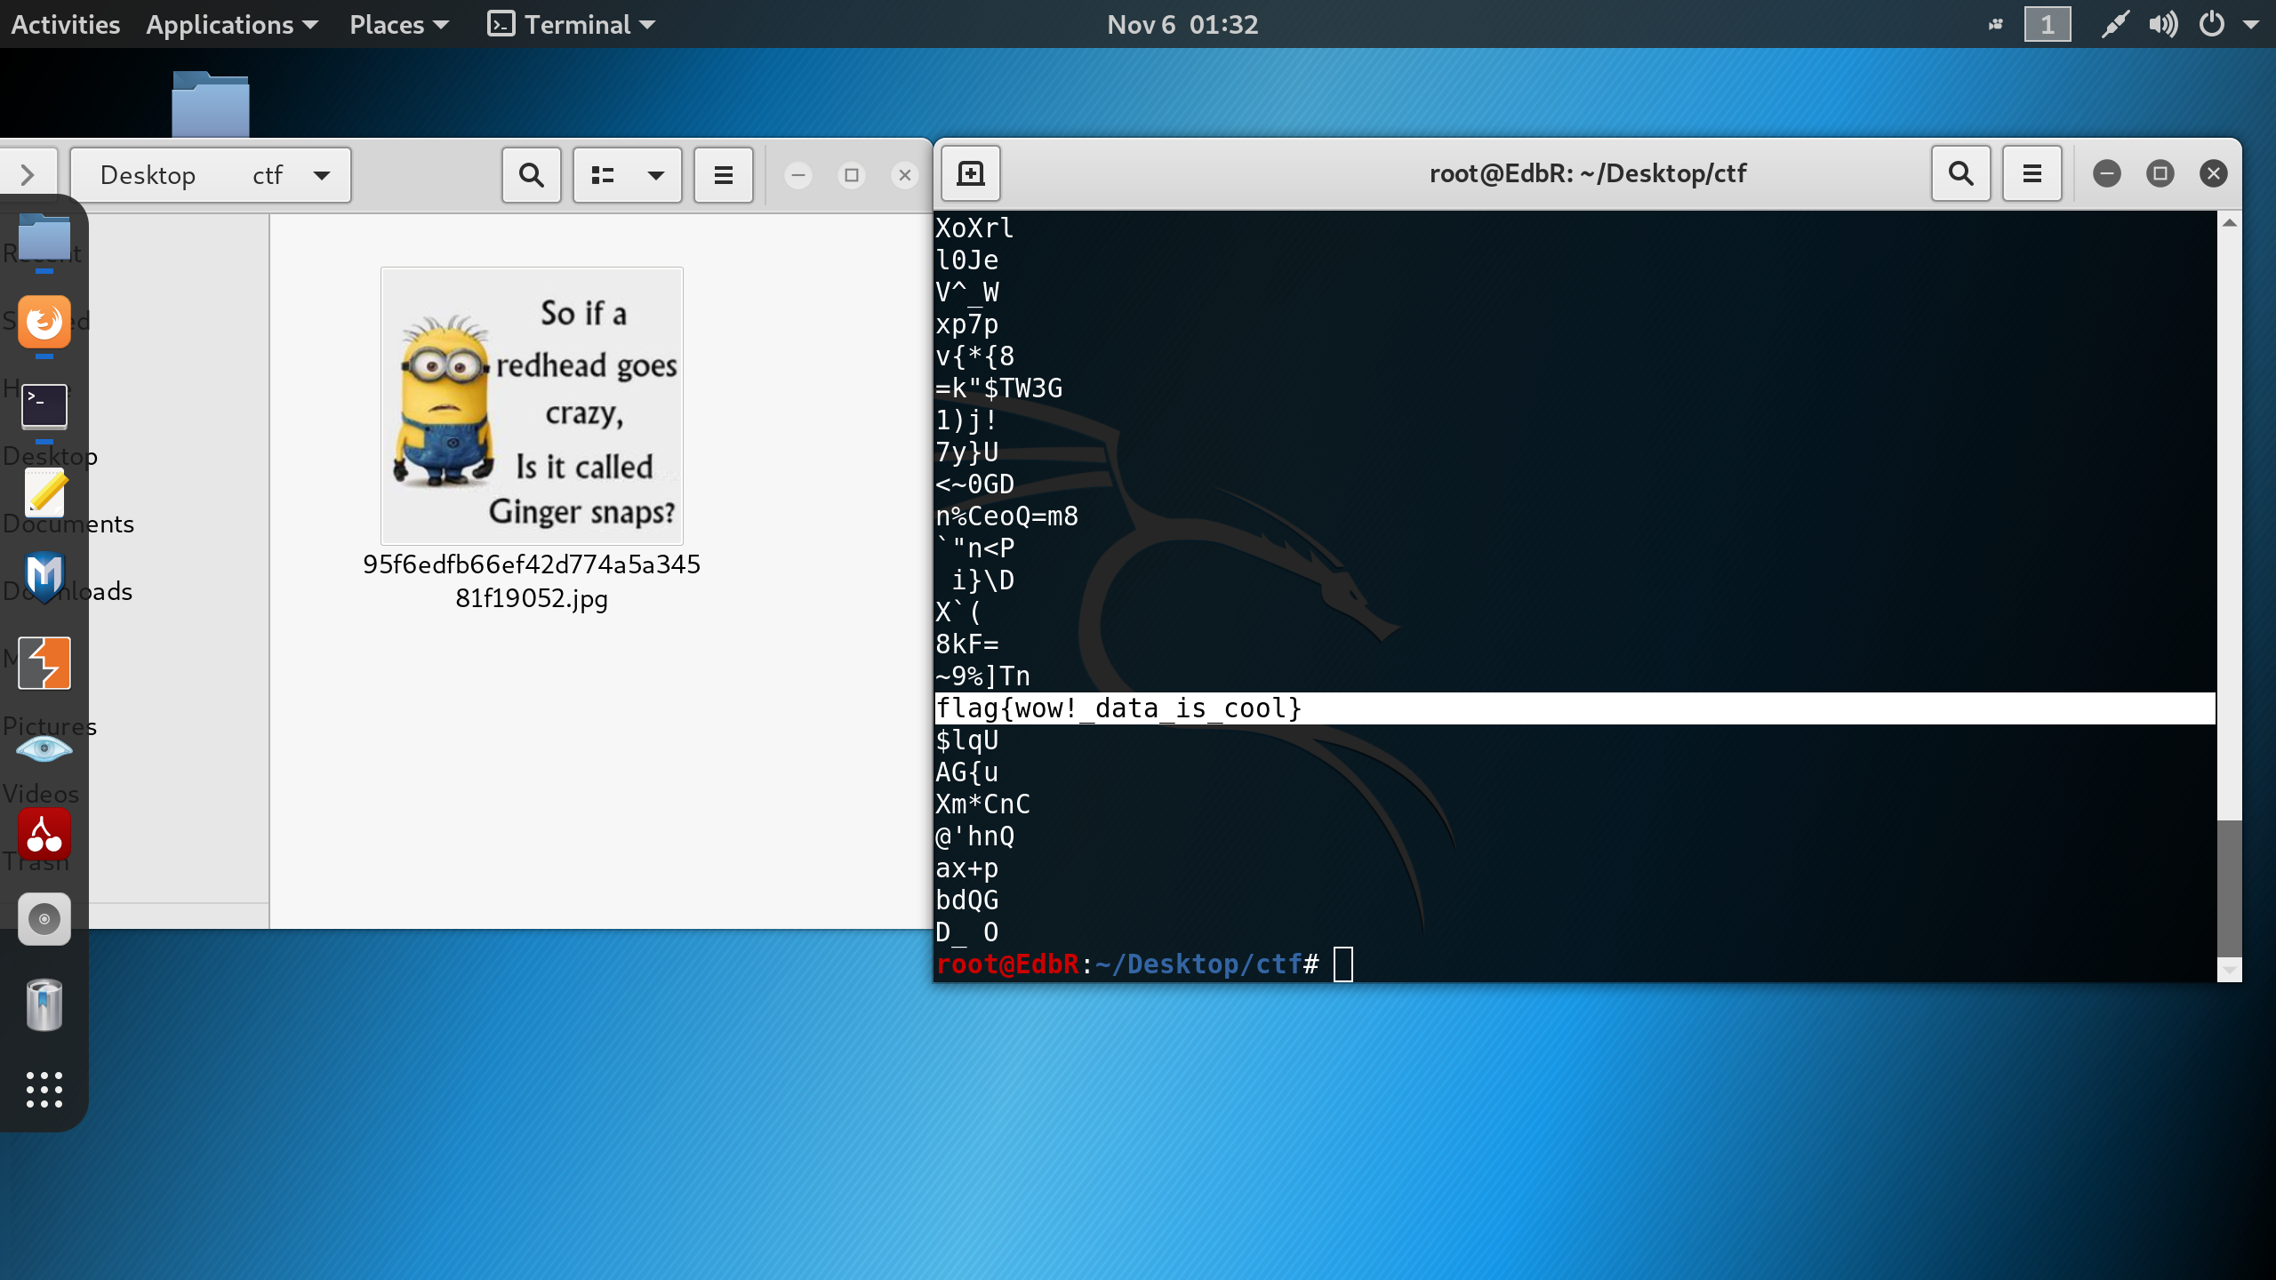Expand the ctf path dropdown arrow
Screen dimensions: 2276x1280
pyautogui.click(x=322, y=175)
